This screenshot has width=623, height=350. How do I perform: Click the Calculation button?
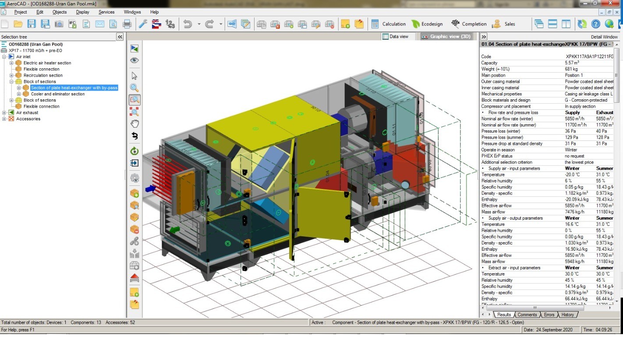tap(389, 24)
